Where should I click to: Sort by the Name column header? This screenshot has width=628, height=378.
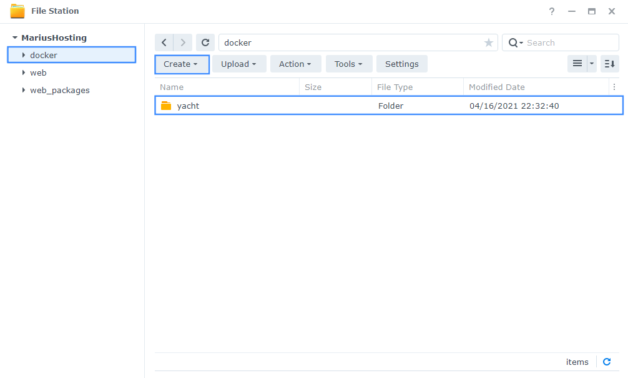(x=227, y=87)
